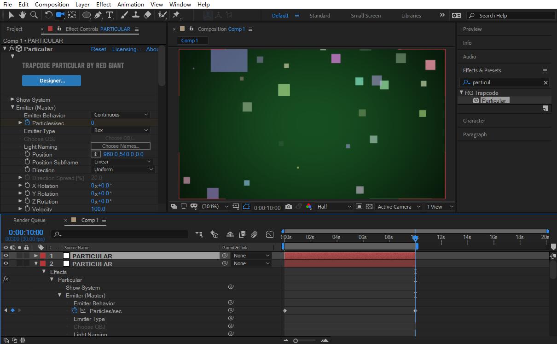
Task: Open the Direction Uniform dropdown
Action: [122, 169]
